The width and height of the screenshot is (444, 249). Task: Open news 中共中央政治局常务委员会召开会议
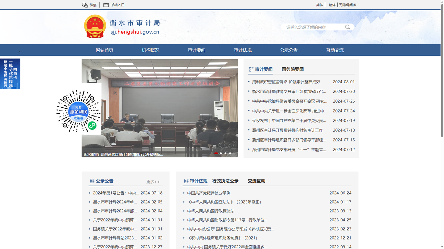(x=290, y=101)
